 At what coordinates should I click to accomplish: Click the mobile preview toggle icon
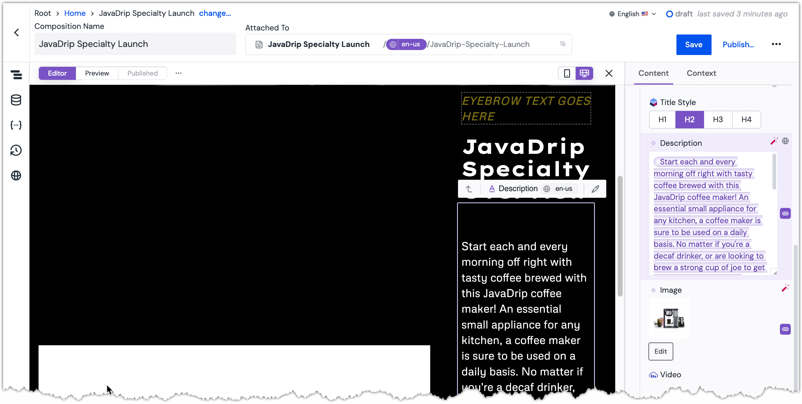567,73
